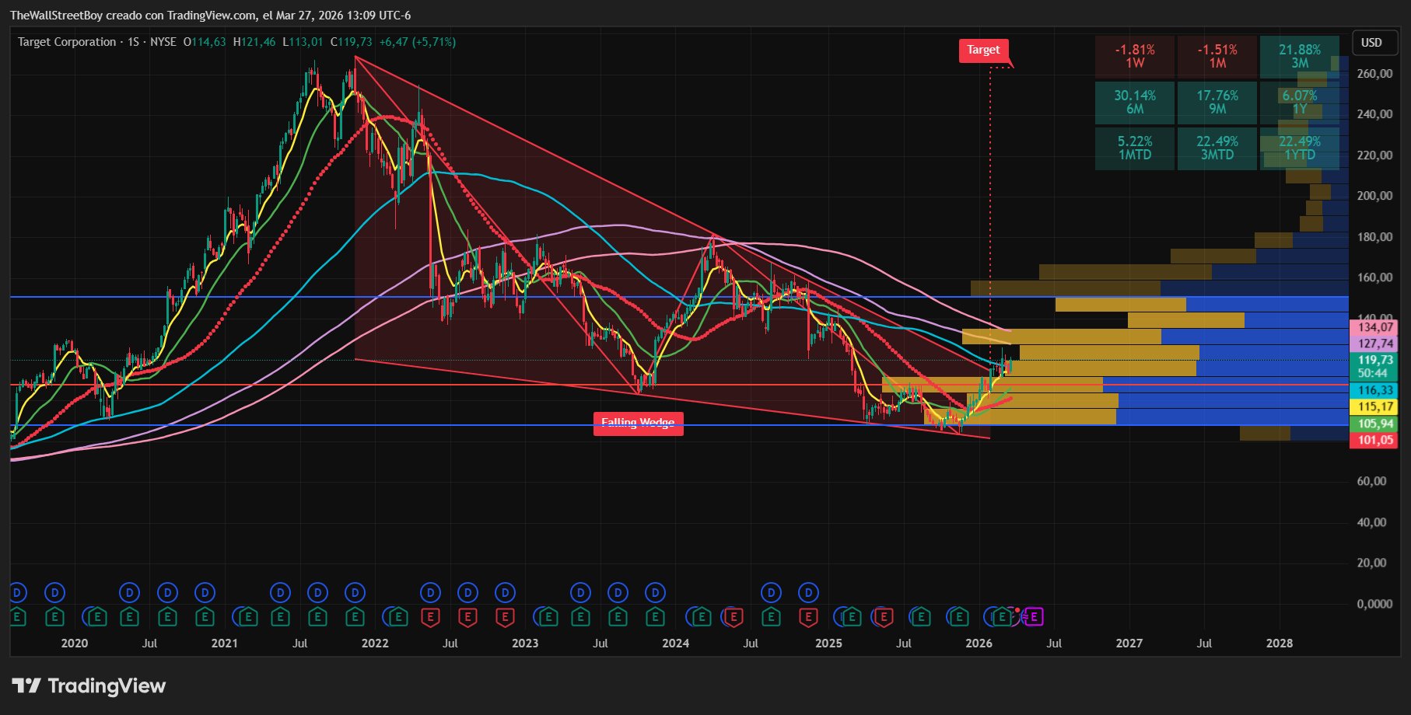Click the Target Corporation symbol title
This screenshot has height=715, width=1411.
[x=67, y=42]
